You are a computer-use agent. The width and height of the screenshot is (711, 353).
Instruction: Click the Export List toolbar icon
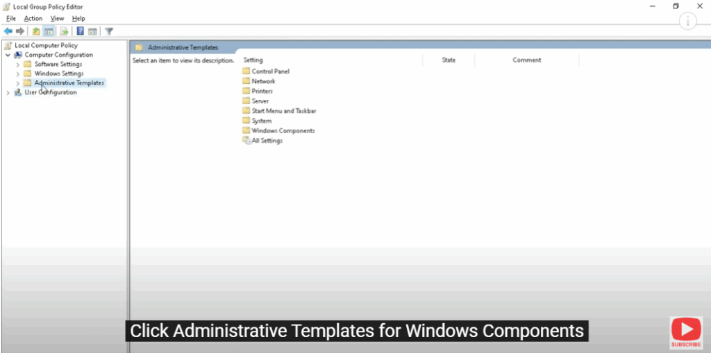[65, 31]
